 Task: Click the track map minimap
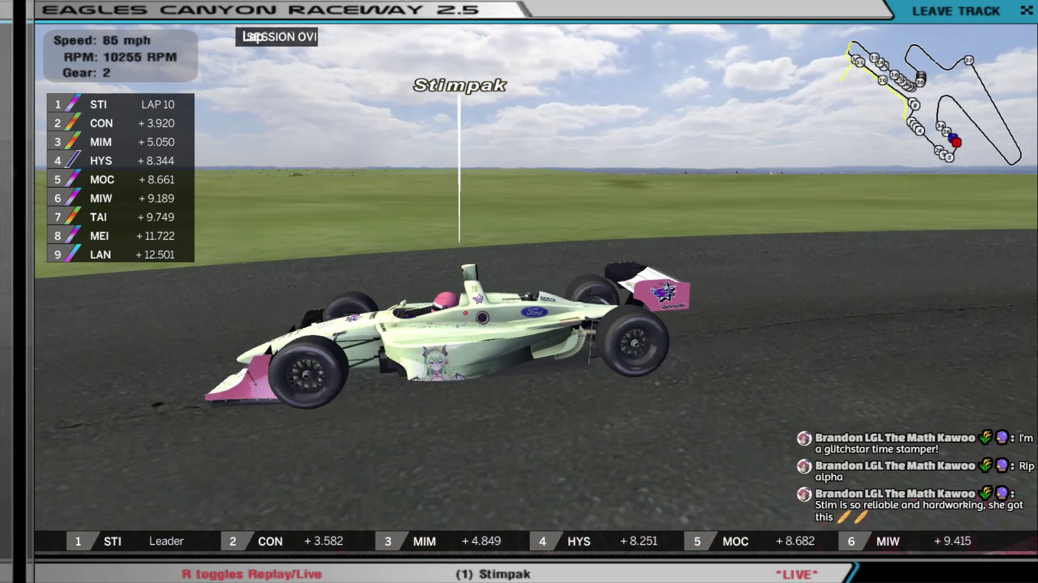(931, 103)
